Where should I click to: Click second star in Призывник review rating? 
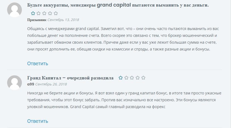(x=39, y=13)
